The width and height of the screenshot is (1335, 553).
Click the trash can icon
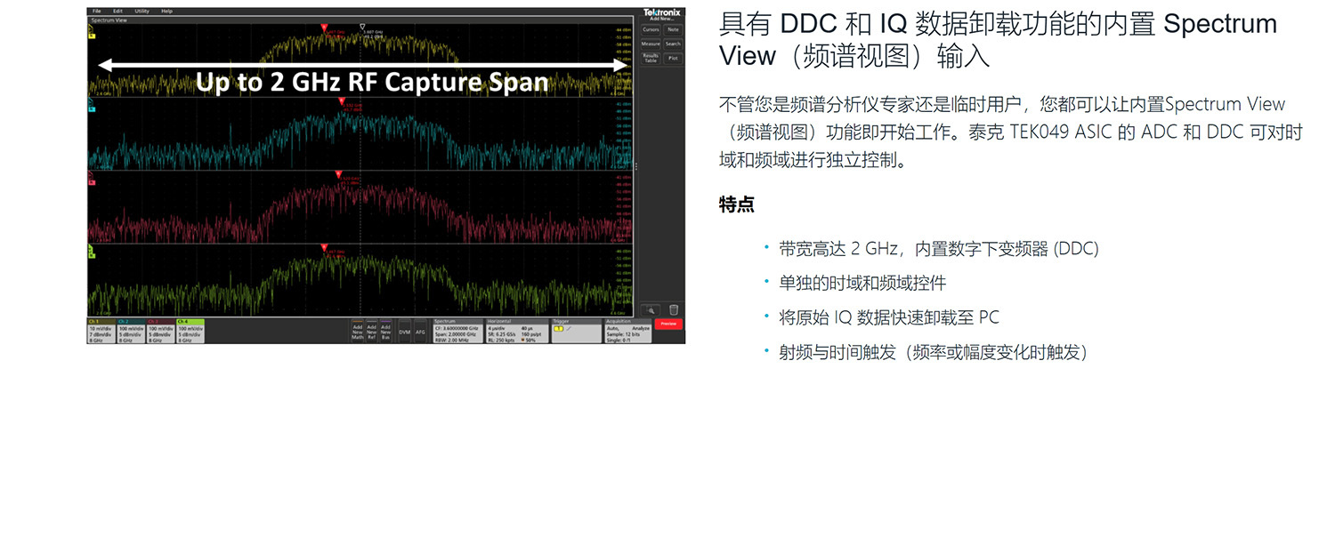[674, 310]
